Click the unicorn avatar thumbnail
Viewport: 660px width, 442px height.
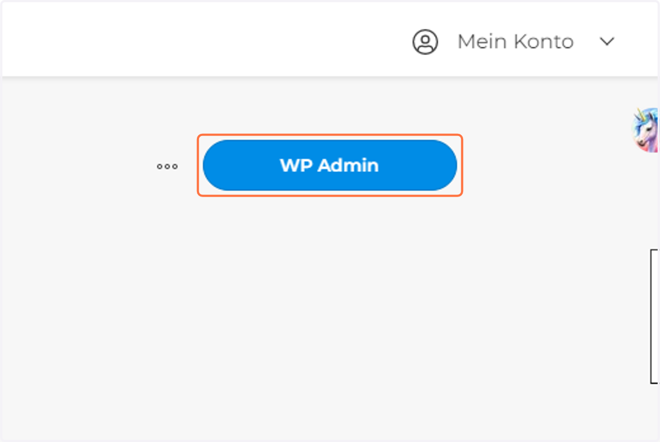tap(646, 130)
